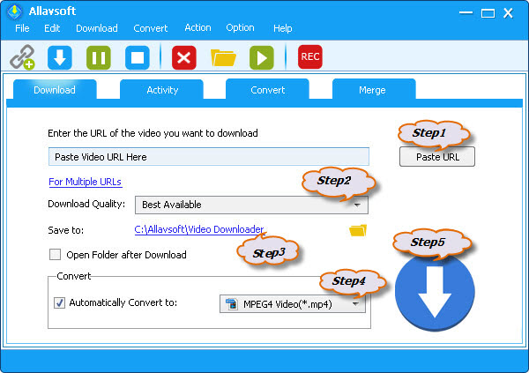This screenshot has height=373, width=529.
Task: Minimize the Allavsoft window
Action: pyautogui.click(x=466, y=13)
